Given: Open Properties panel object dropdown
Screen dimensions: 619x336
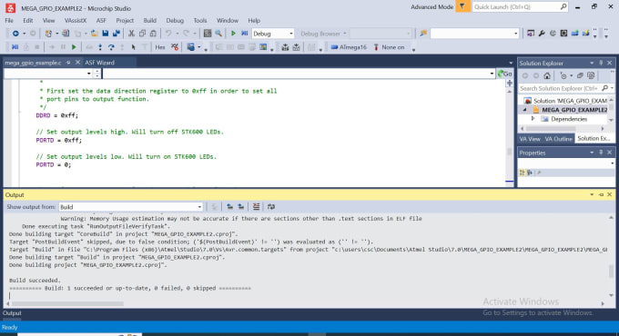Looking at the screenshot, I should click(613, 163).
